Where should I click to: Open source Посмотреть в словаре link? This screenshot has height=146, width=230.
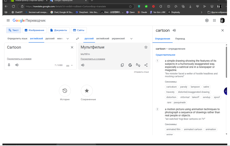[19, 59]
